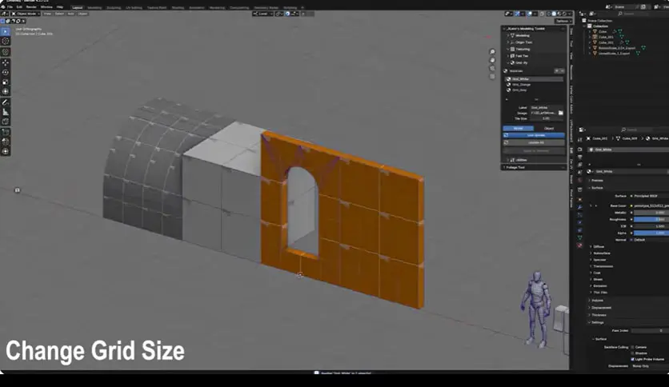
Task: Open the Modifiers wrench properties tab
Action: click(x=580, y=207)
